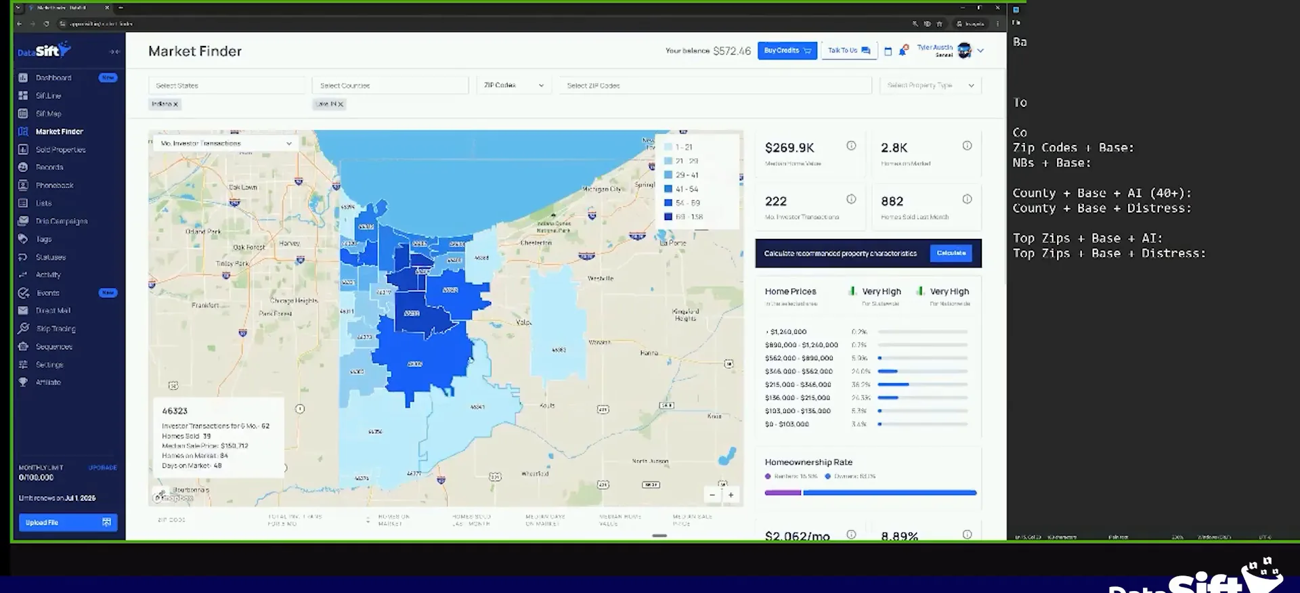Click the info icon on the Median Home Value card
Image resolution: width=1300 pixels, height=593 pixels.
851,146
